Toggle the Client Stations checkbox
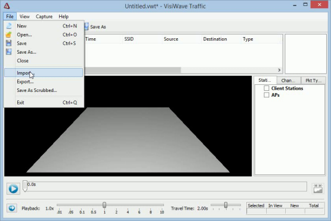This screenshot has width=331, height=221. [267, 88]
